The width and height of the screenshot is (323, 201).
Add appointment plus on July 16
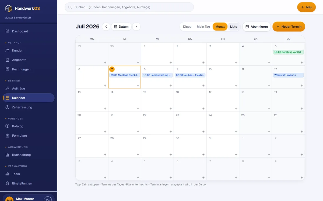pos(203,109)
